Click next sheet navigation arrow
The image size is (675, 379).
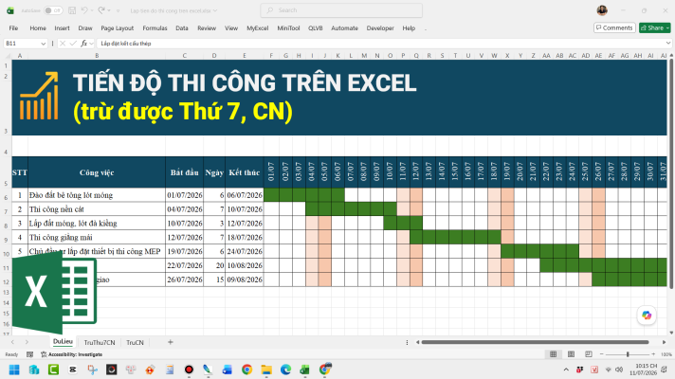tap(27, 342)
